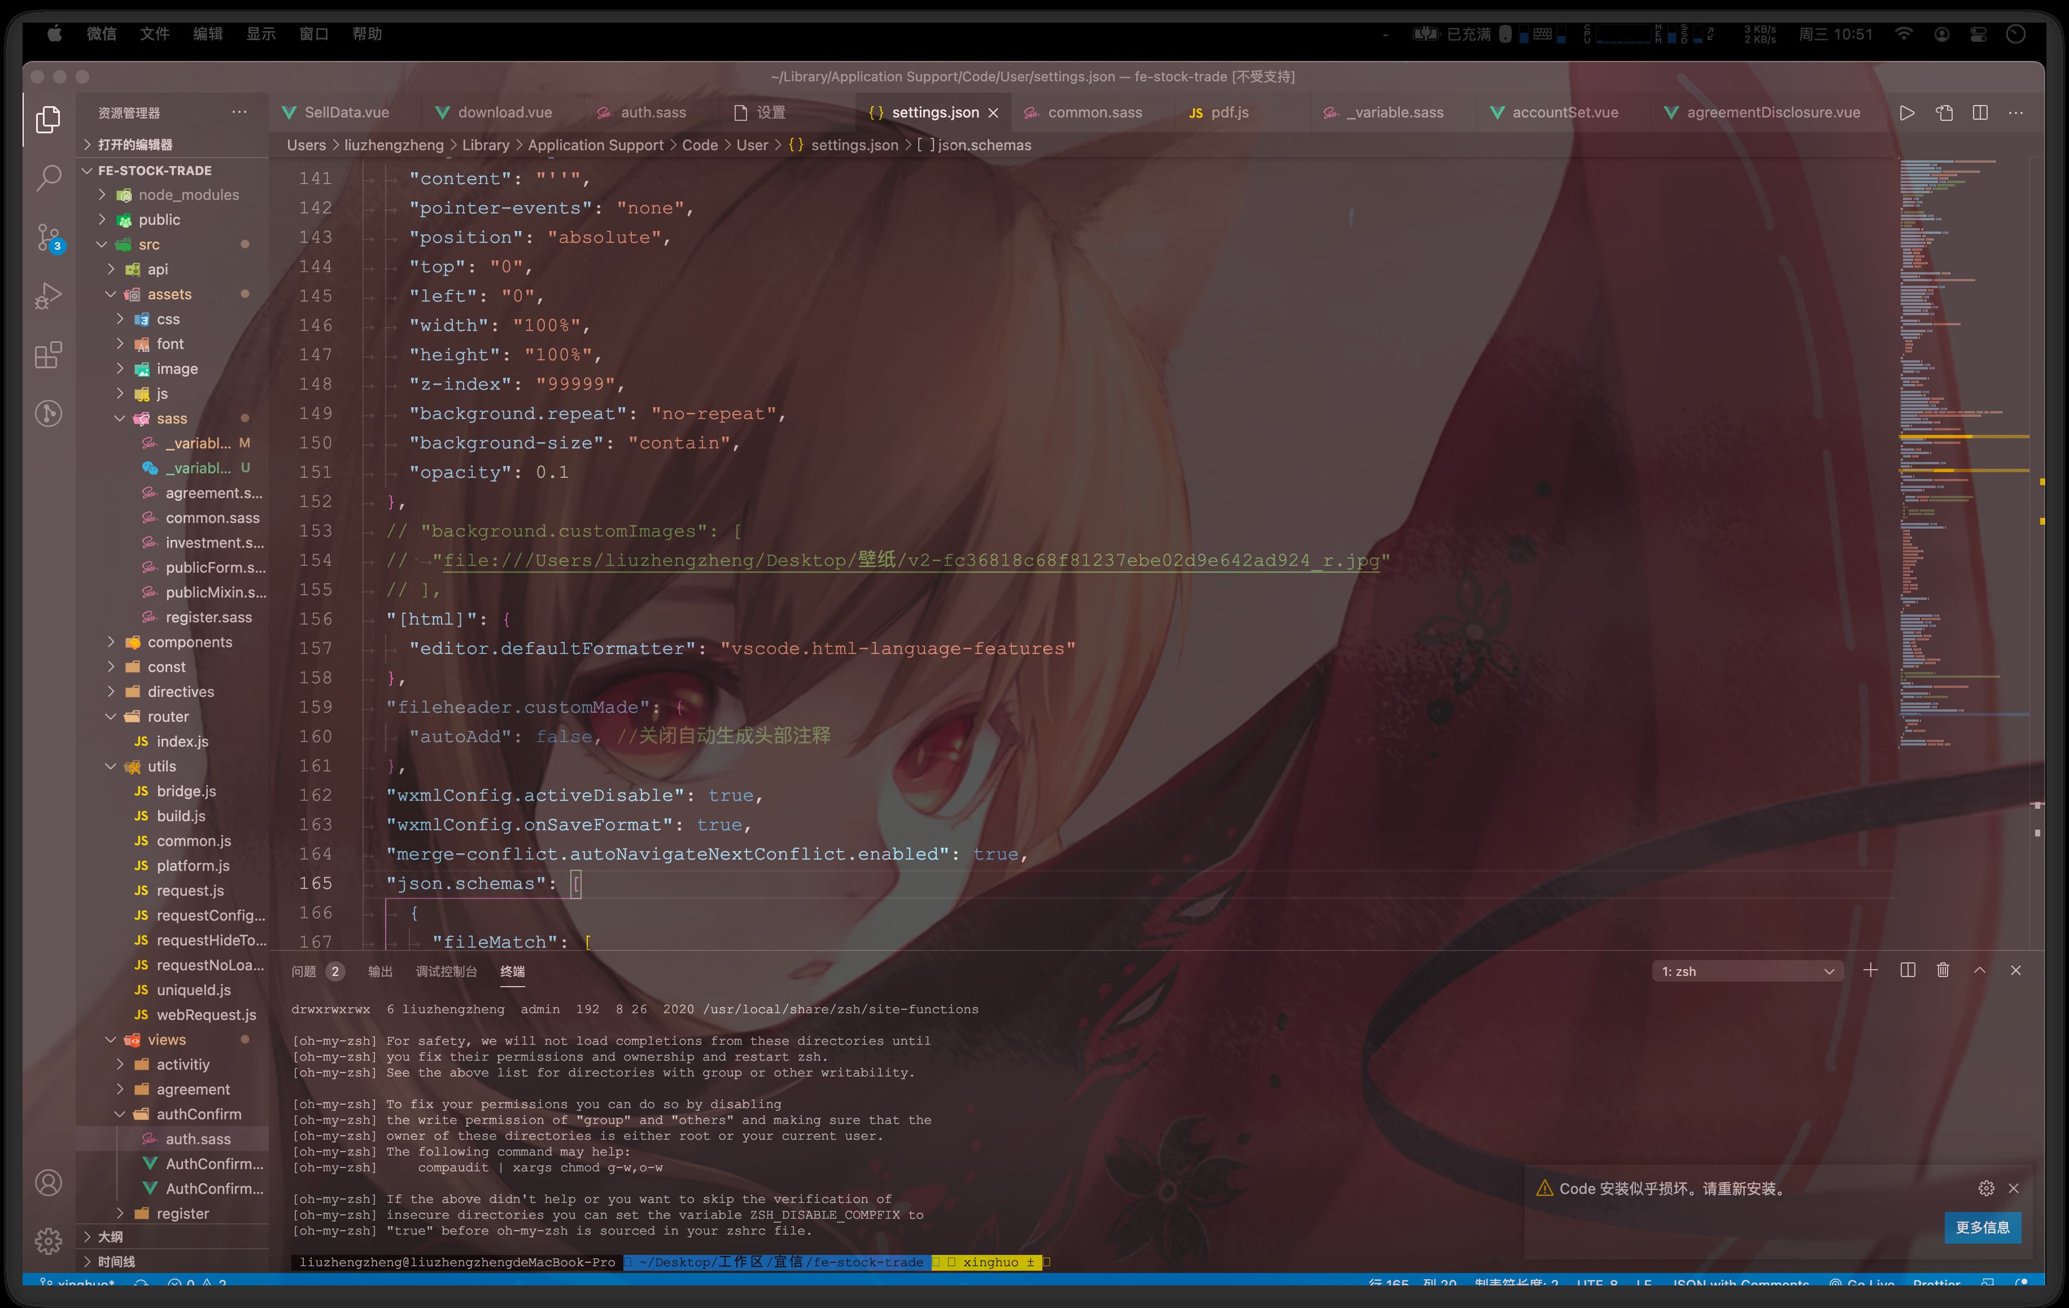
Task: Run the active file with the play icon
Action: point(1906,112)
